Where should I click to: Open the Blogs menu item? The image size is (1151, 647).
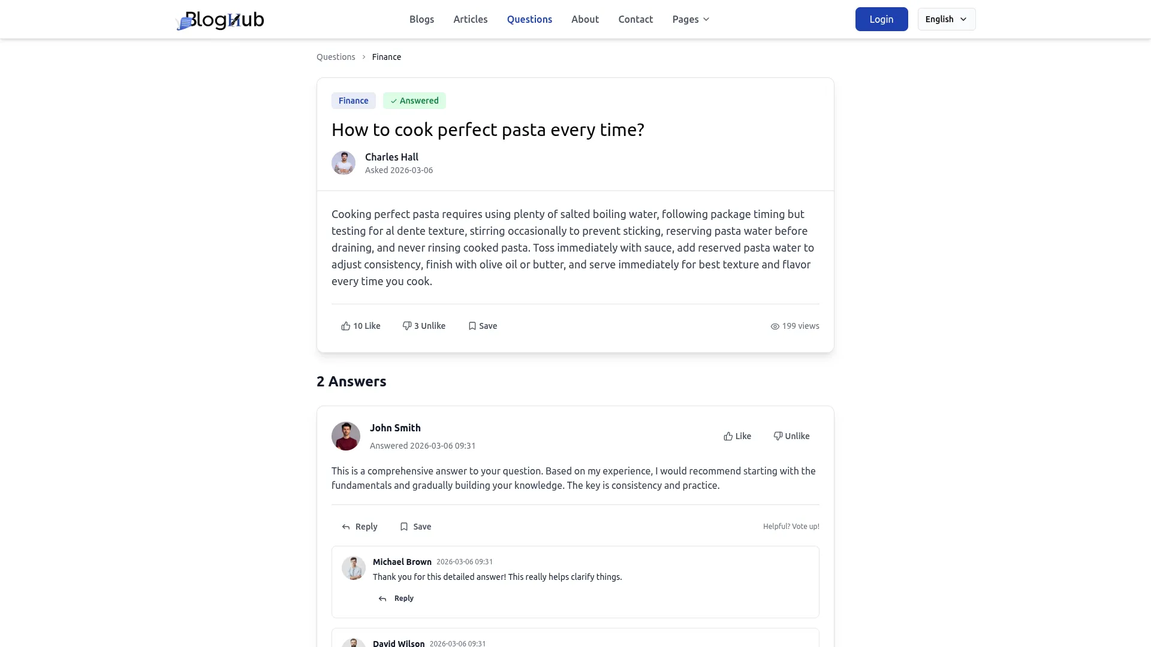coord(421,19)
